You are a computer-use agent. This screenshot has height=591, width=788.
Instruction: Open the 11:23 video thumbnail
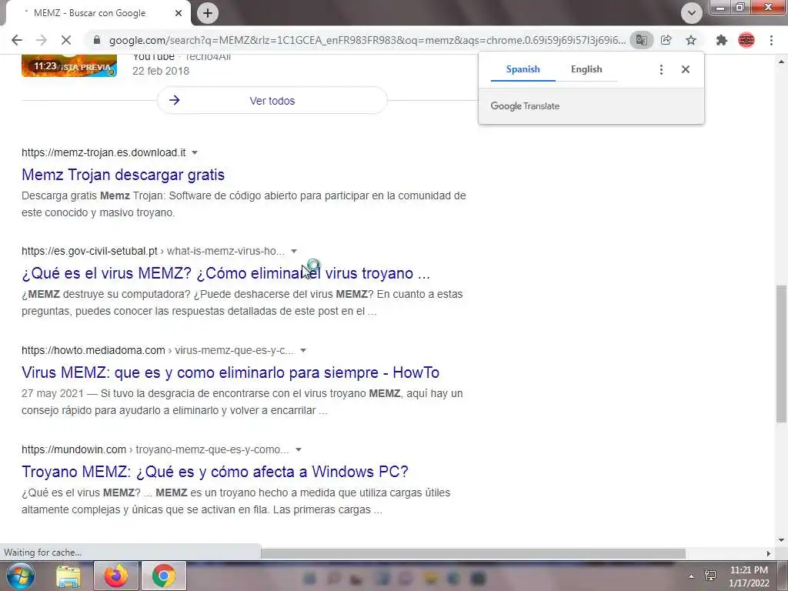click(x=69, y=66)
